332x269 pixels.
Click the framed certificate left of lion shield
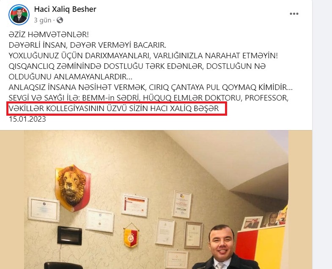(x=44, y=209)
